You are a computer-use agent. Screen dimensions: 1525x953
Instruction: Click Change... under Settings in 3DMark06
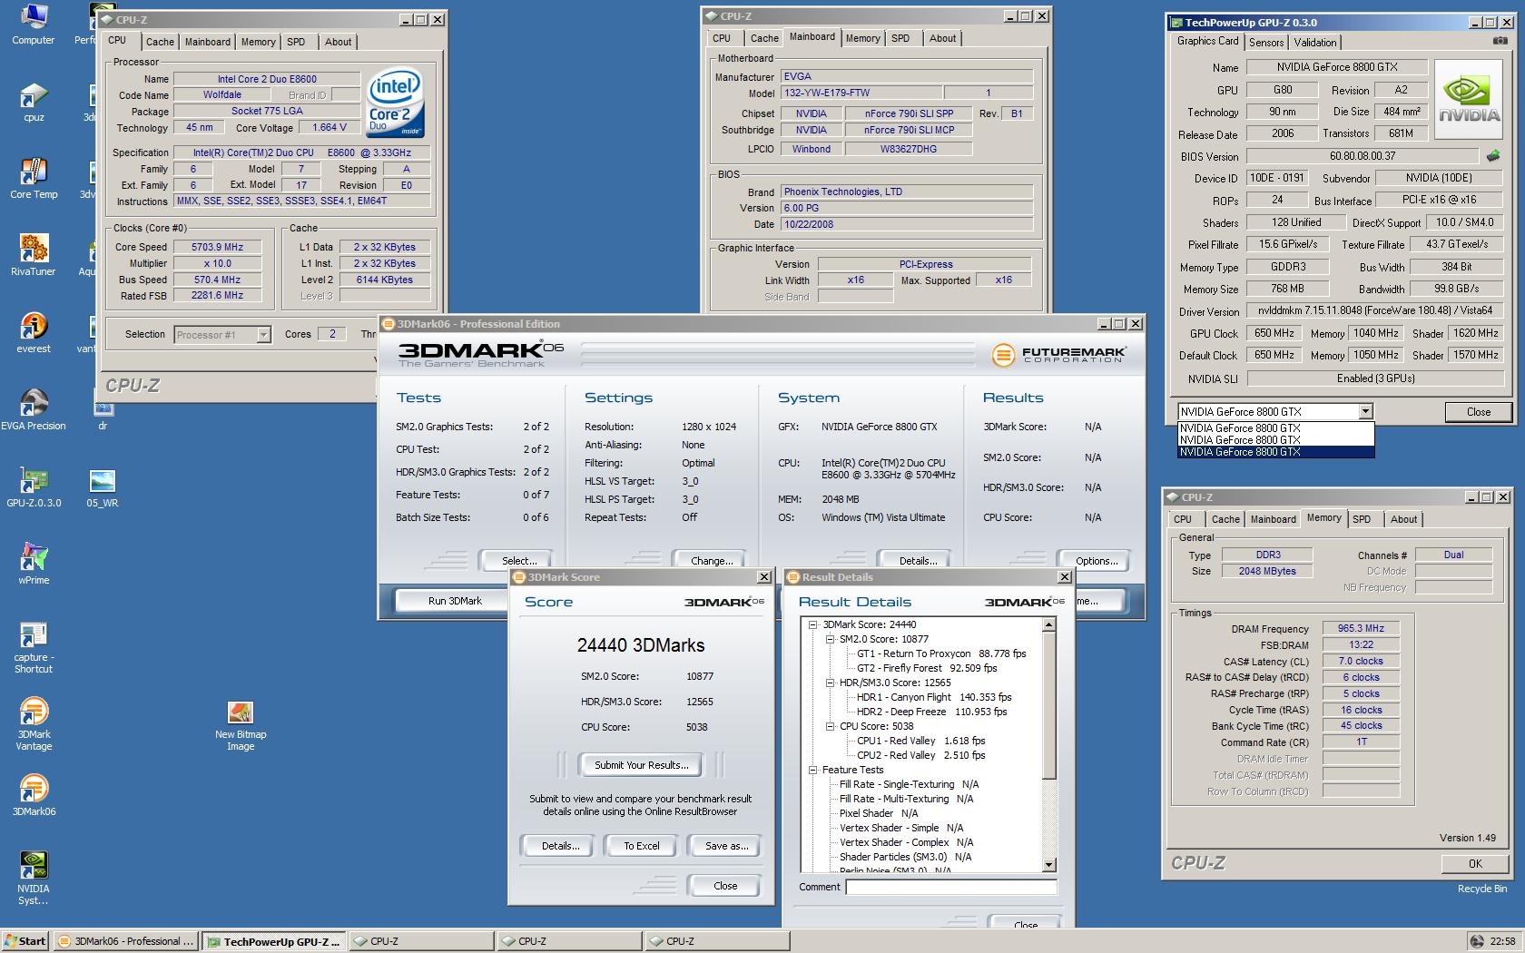click(712, 561)
